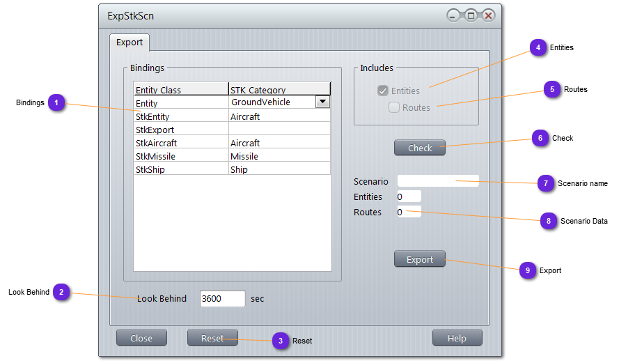Viewport: 619px width, 363px height.
Task: Click the Look Behind seconds field
Action: 222,299
